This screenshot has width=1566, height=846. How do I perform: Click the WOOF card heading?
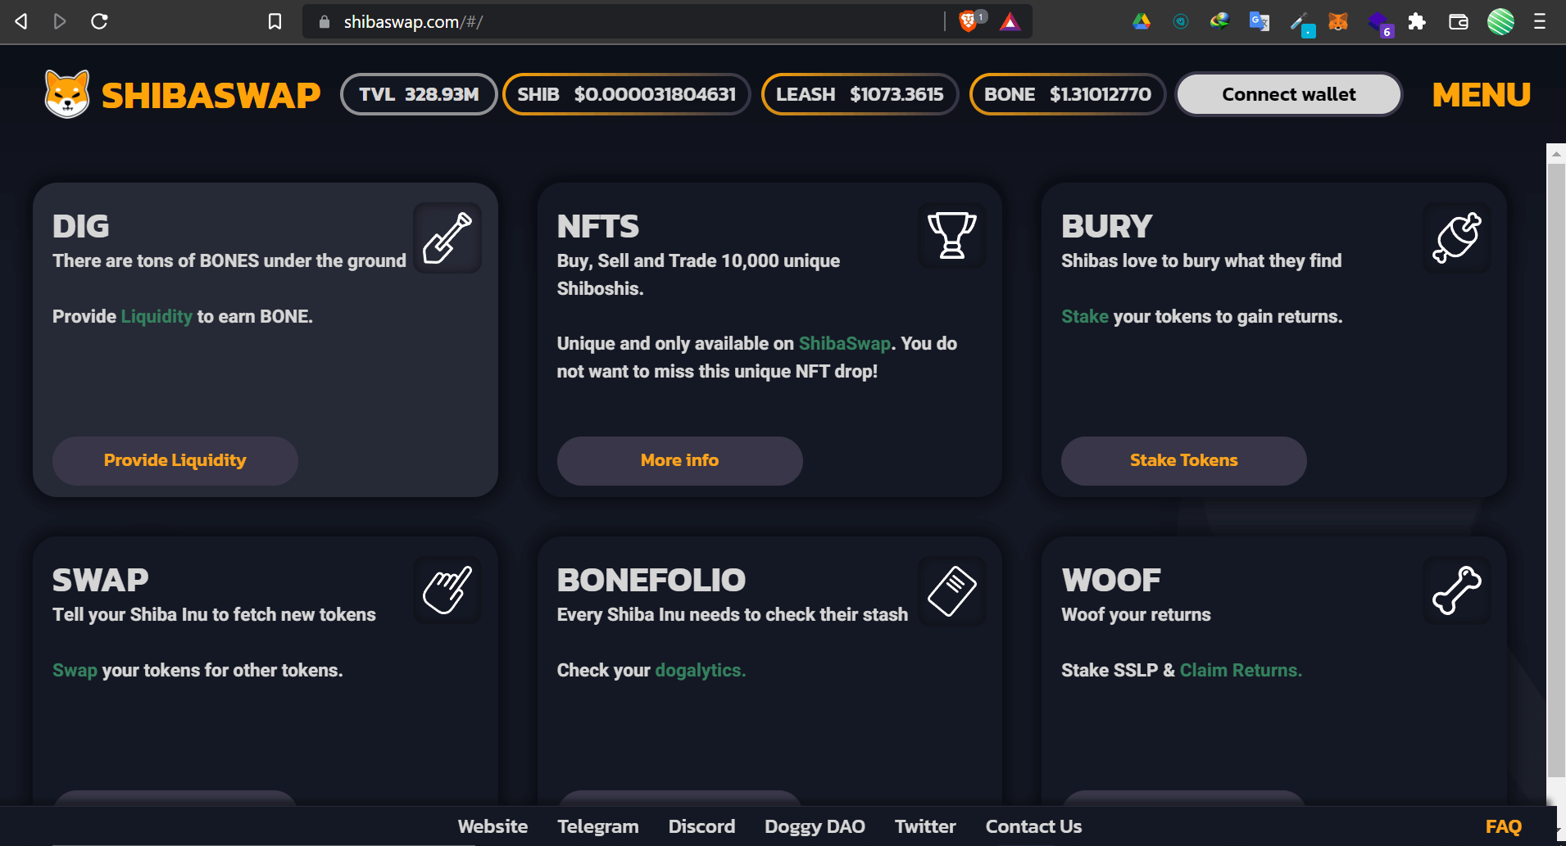point(1110,580)
